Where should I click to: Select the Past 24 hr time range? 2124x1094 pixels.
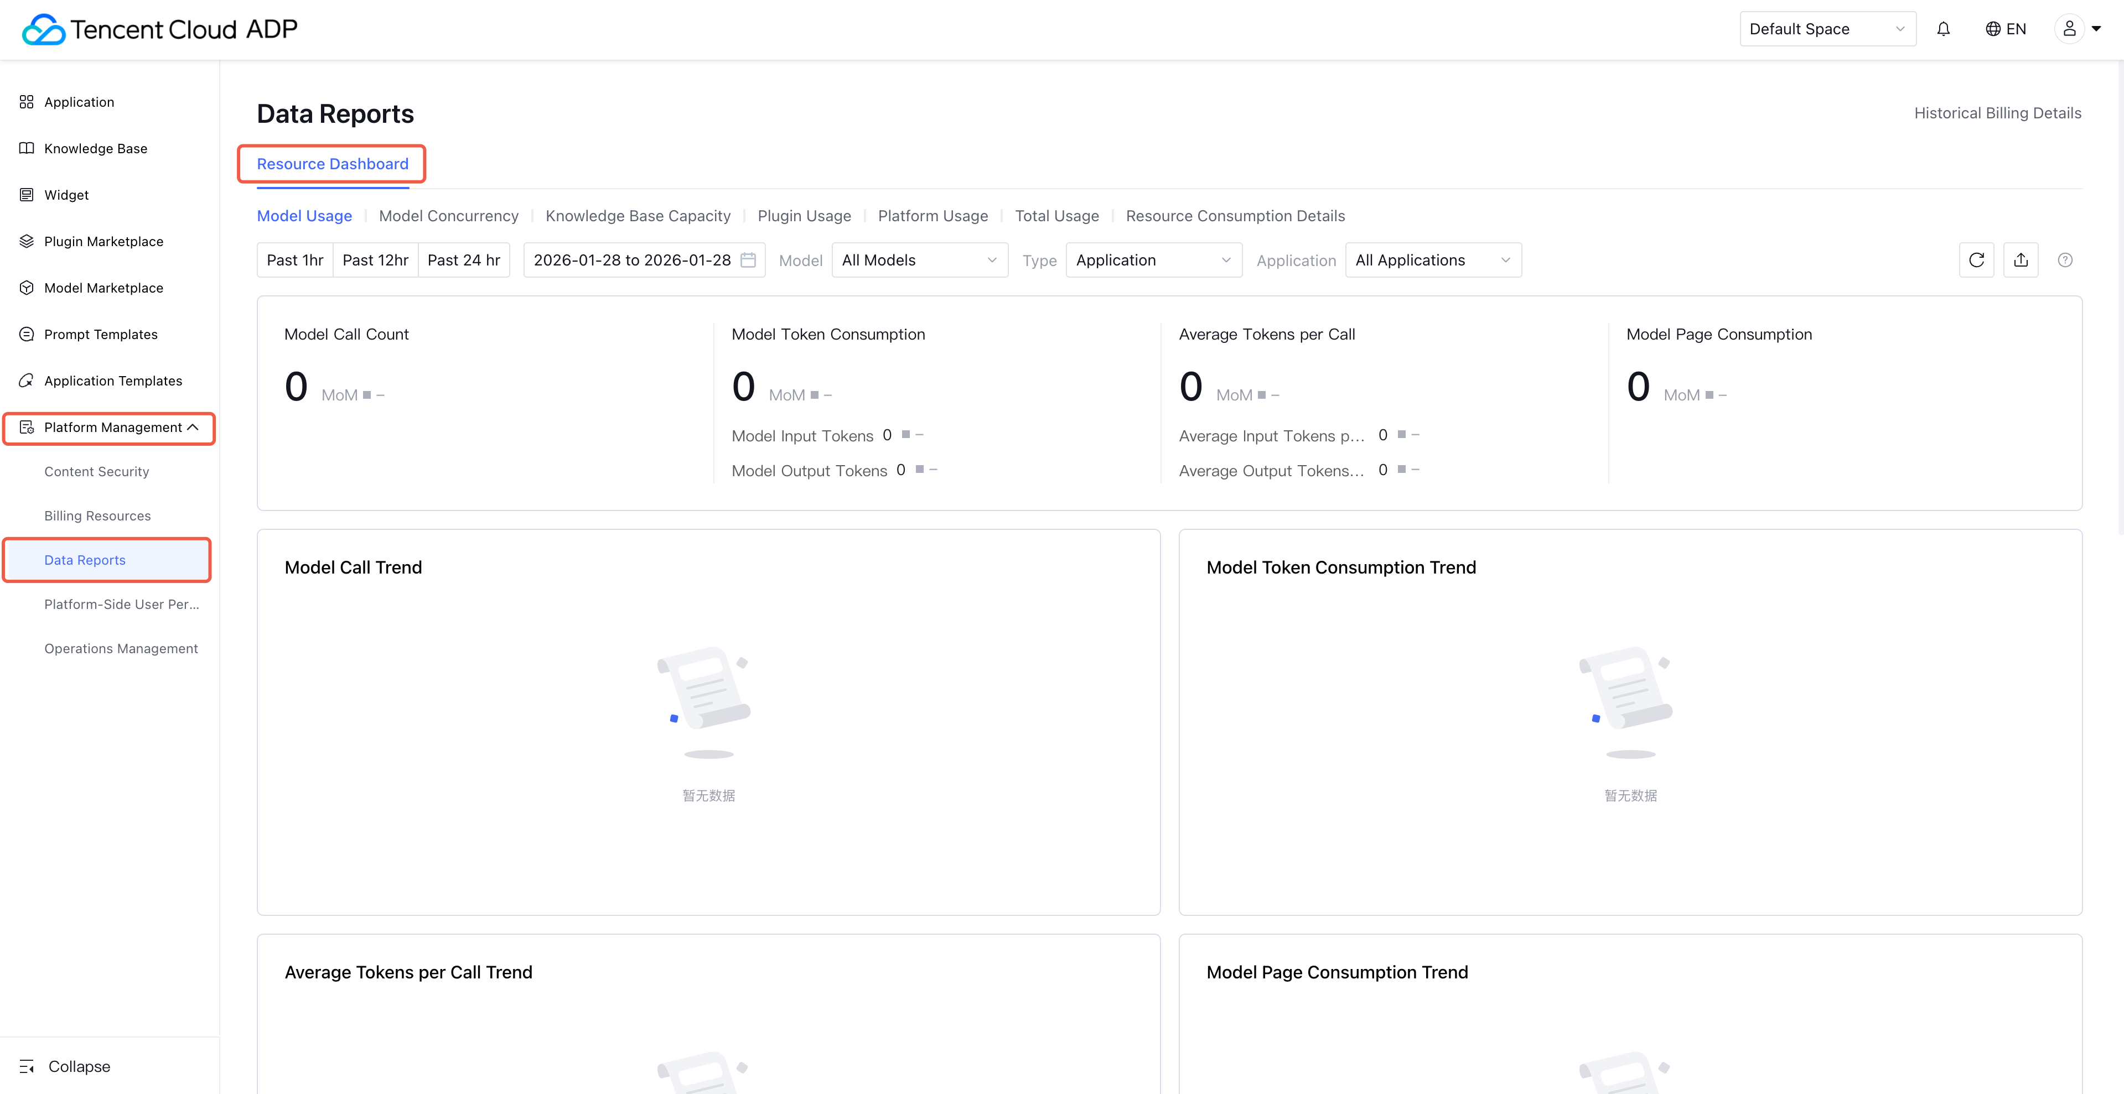[463, 261]
